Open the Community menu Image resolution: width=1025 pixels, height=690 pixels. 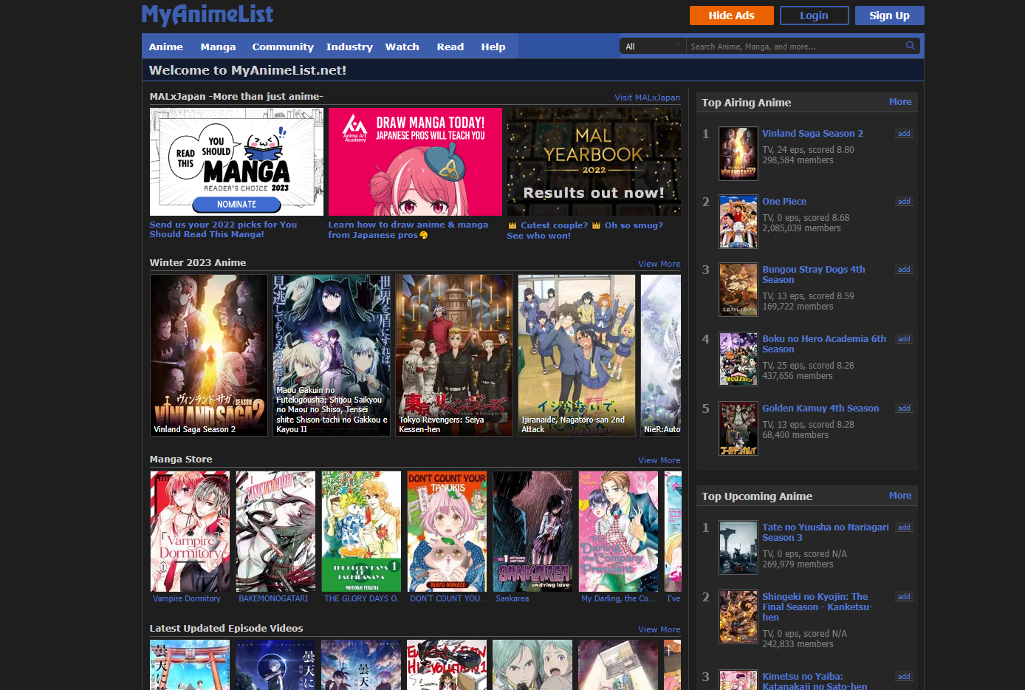(x=283, y=47)
